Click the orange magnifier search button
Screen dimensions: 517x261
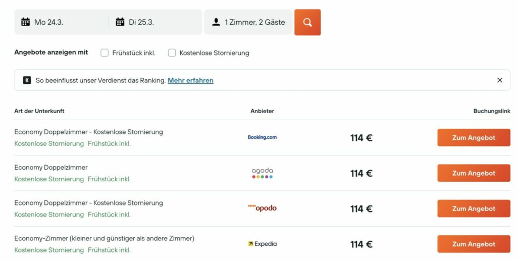pos(307,22)
